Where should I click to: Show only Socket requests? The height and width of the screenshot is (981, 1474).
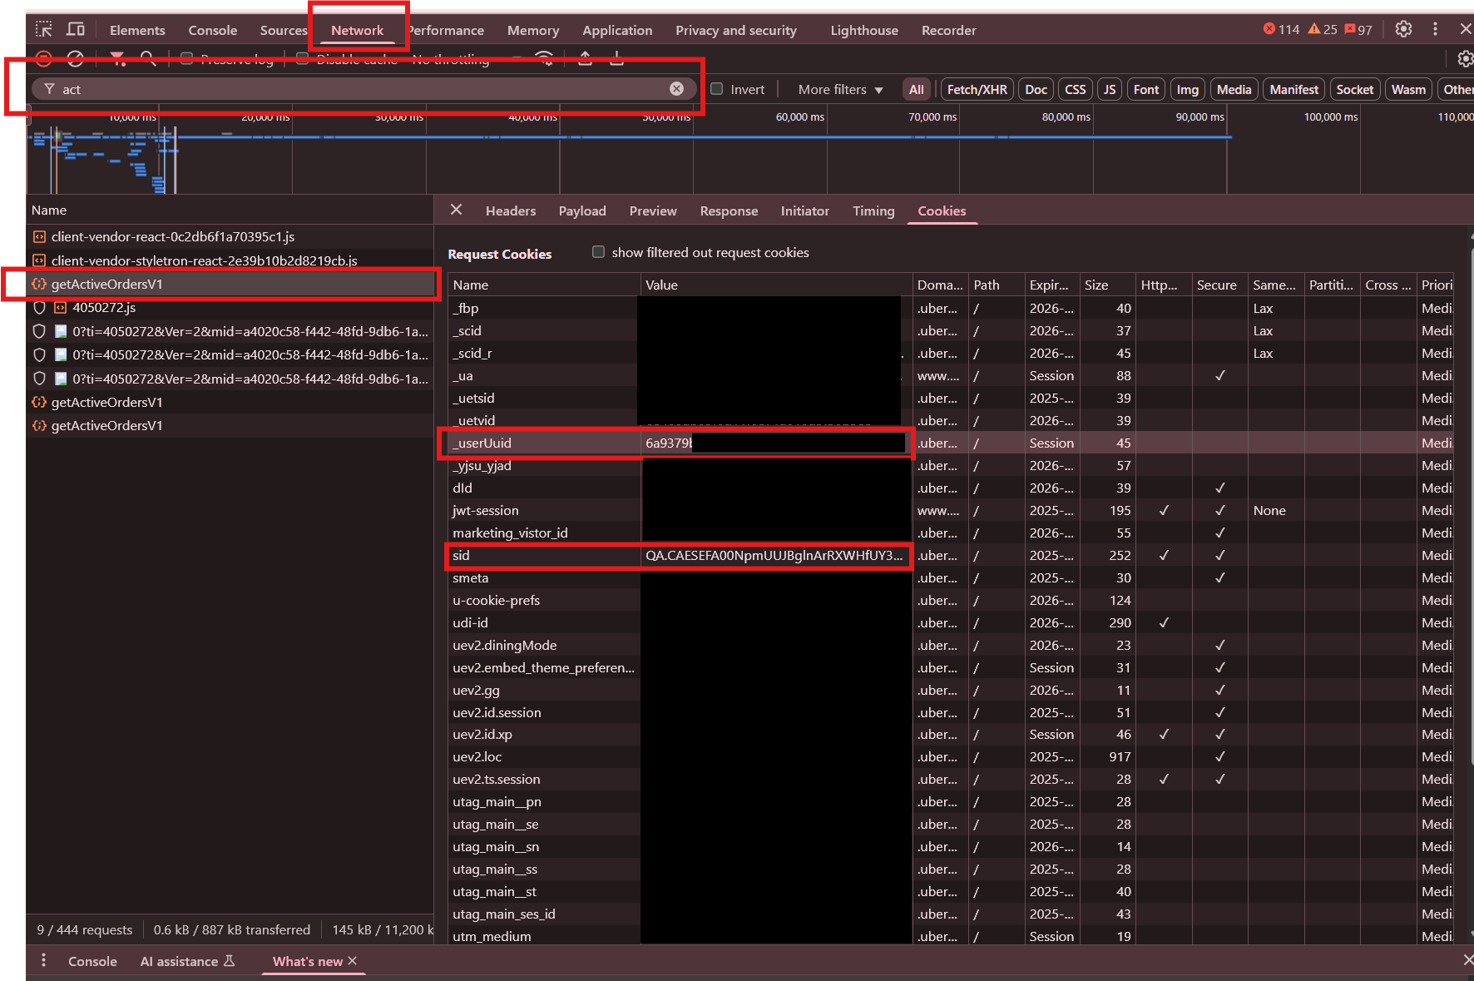click(1354, 89)
